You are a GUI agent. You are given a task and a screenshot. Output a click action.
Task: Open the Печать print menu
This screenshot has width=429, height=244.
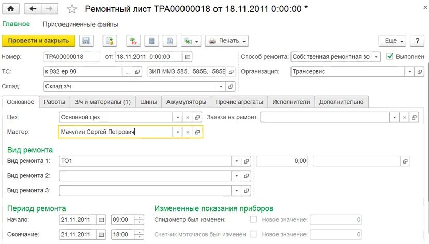[x=227, y=41]
